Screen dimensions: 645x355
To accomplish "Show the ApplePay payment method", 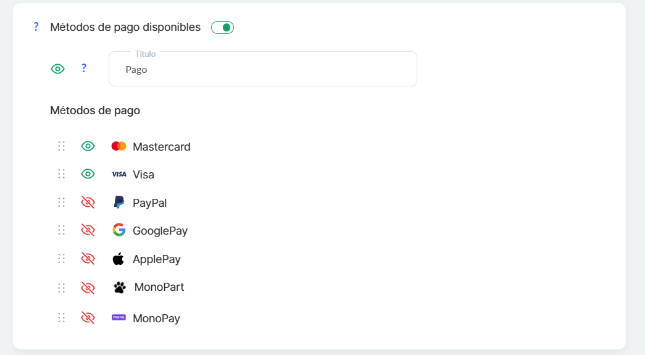I will coord(88,259).
